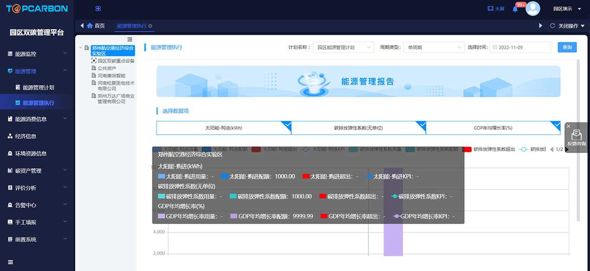Close the 能源管理执行 tab

[x=150, y=26]
